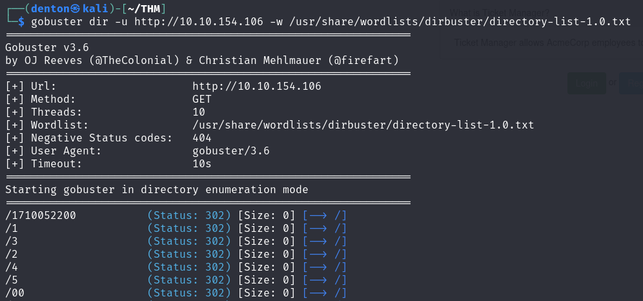Click the /00 directory result

[x=14, y=293]
